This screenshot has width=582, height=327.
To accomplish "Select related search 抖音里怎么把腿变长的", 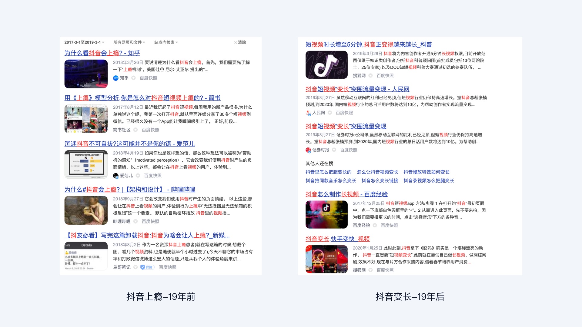I will [329, 172].
